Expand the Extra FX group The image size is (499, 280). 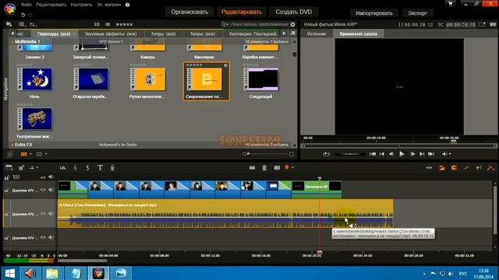12,145
